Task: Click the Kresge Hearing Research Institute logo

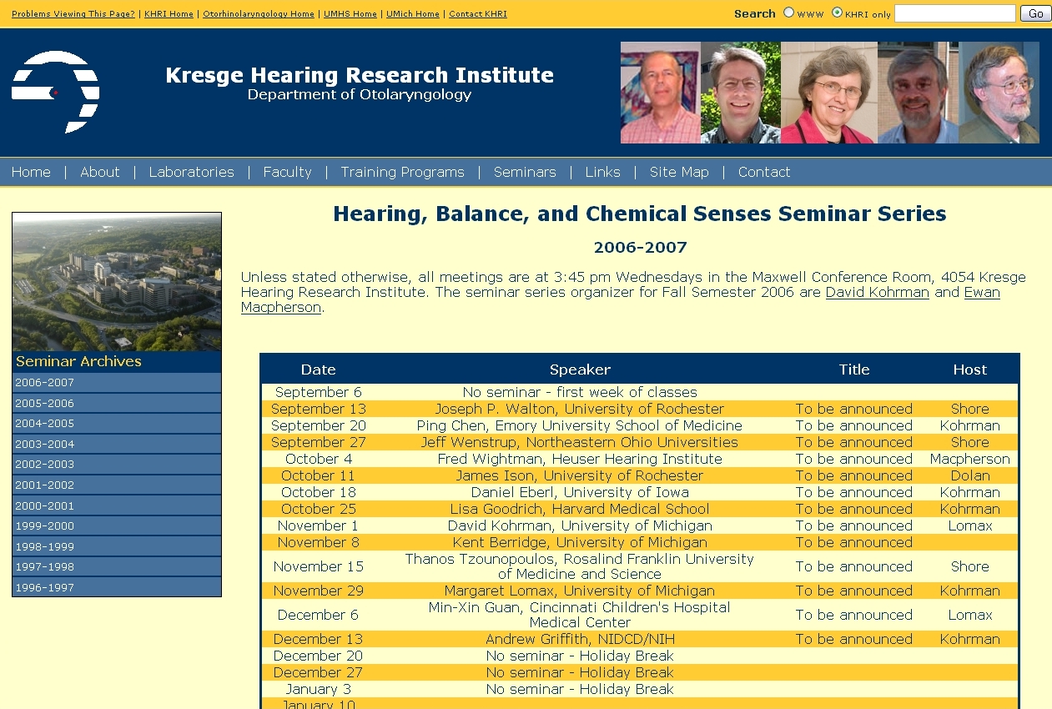Action: (x=55, y=92)
